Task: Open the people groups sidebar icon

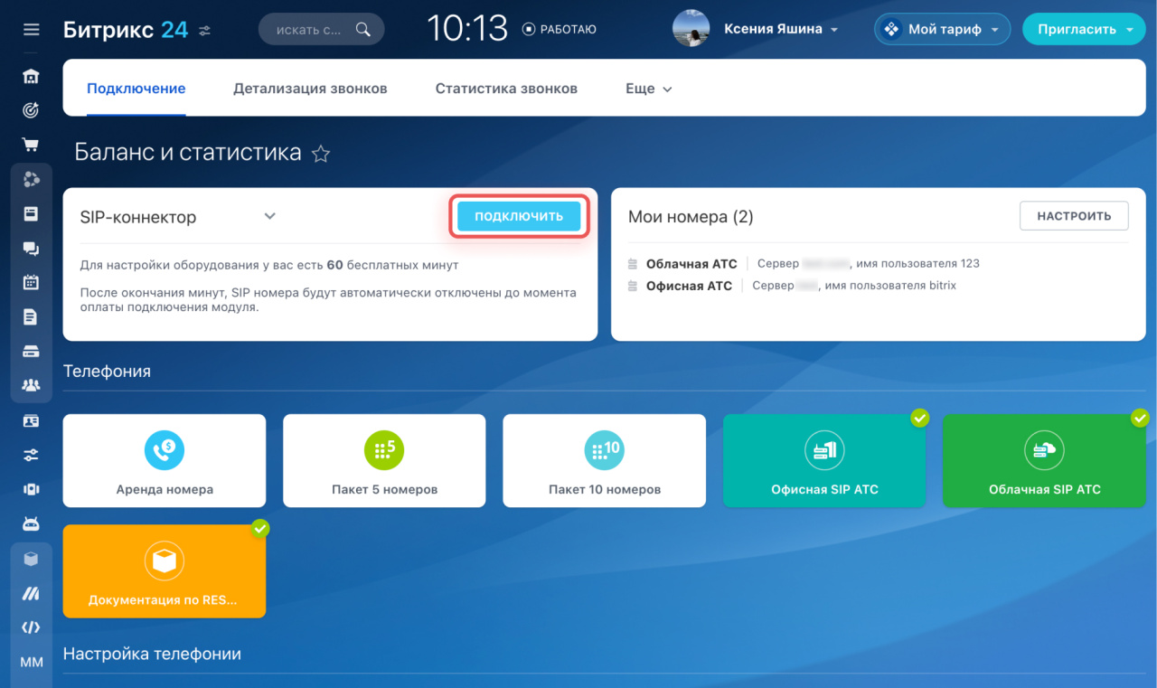Action: coord(31,386)
